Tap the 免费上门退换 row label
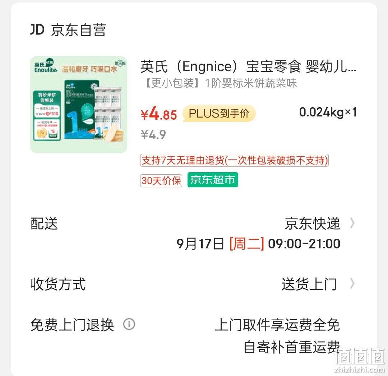 [72, 325]
